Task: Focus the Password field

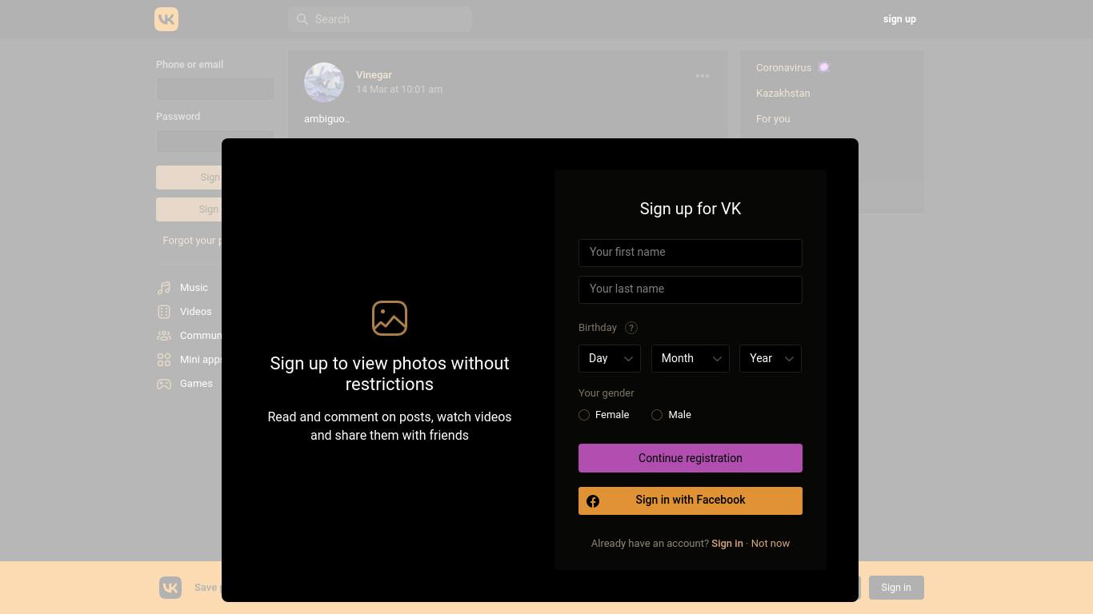Action: [x=215, y=141]
